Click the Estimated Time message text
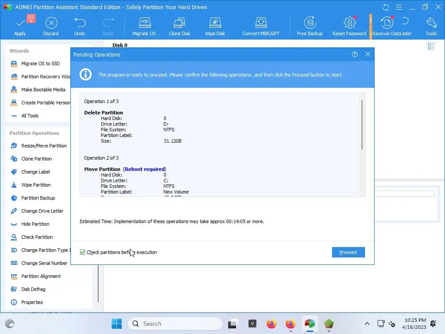This screenshot has width=445, height=334. [x=172, y=221]
